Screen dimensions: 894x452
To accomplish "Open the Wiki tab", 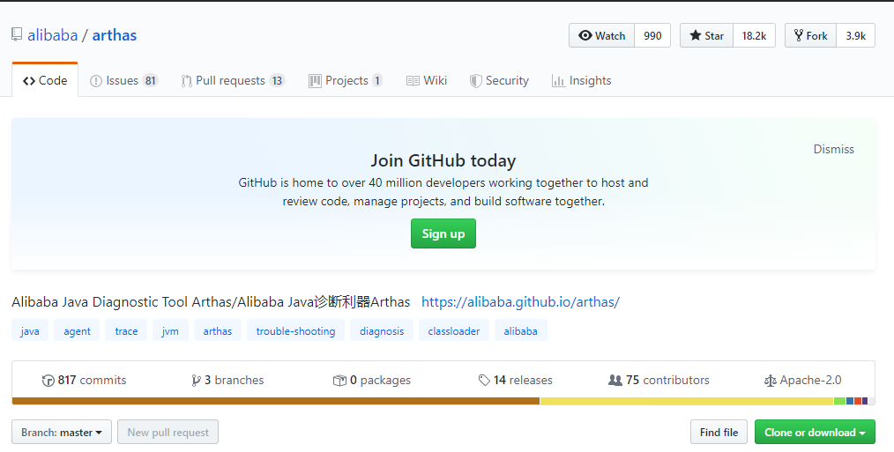I will pos(427,80).
